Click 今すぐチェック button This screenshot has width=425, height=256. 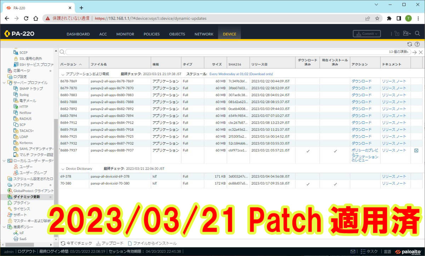[76, 243]
